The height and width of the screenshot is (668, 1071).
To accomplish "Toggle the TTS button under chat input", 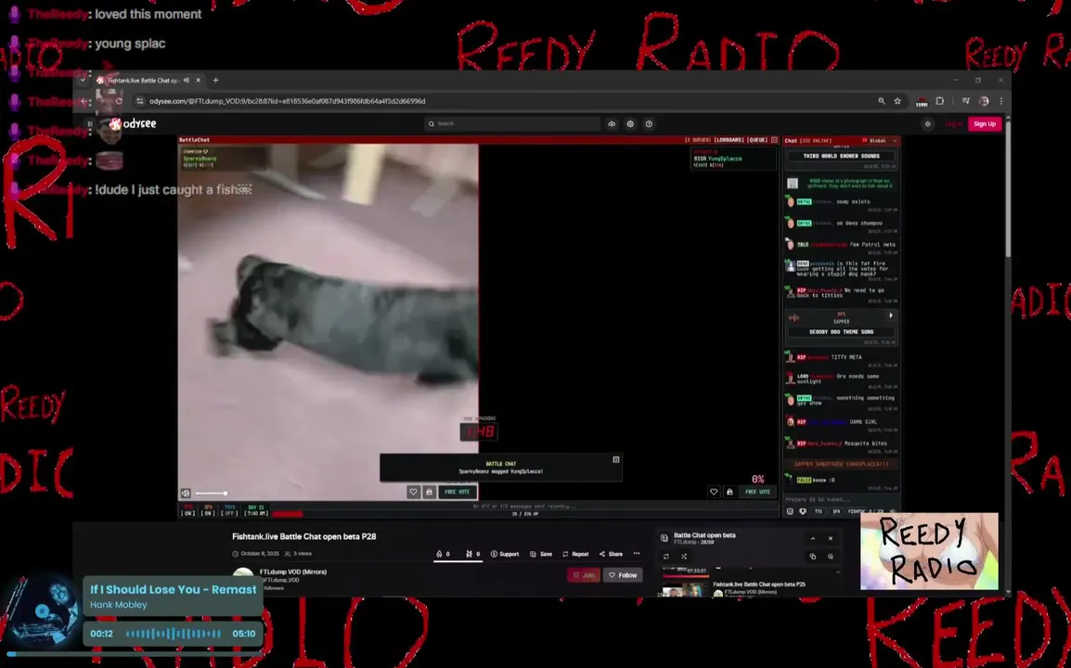I will (819, 511).
